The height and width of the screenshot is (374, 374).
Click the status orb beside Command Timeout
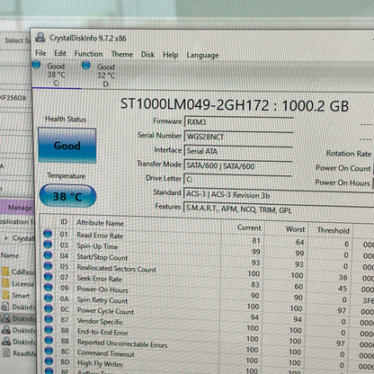tap(49, 351)
